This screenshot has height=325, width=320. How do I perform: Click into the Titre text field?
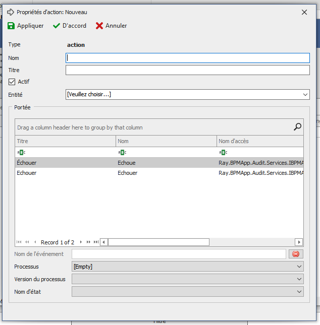point(188,70)
